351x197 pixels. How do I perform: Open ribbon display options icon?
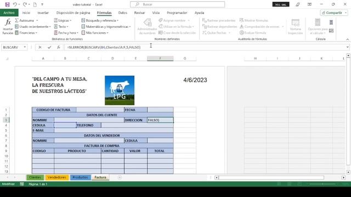click(x=309, y=4)
